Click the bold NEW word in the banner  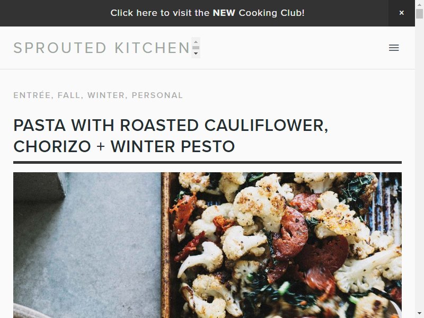(224, 13)
